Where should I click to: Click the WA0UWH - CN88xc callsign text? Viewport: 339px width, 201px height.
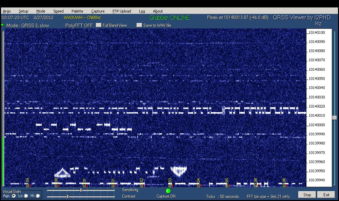[82, 18]
